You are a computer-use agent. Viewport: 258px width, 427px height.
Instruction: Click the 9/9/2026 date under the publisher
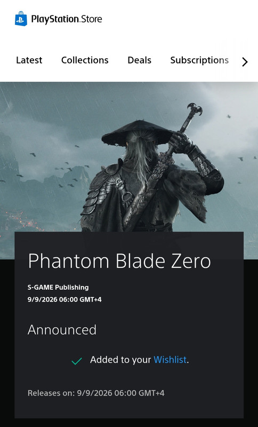(x=64, y=299)
